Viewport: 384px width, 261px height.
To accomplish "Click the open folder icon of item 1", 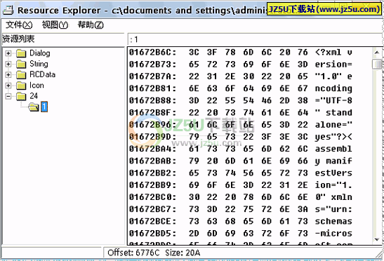I will 34,107.
